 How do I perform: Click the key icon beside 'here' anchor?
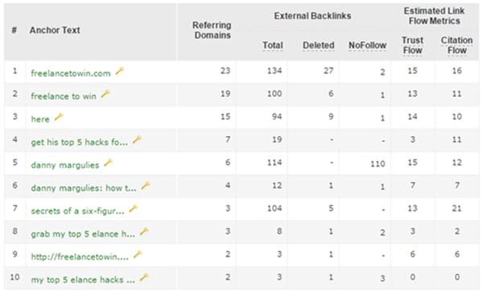pos(59,117)
